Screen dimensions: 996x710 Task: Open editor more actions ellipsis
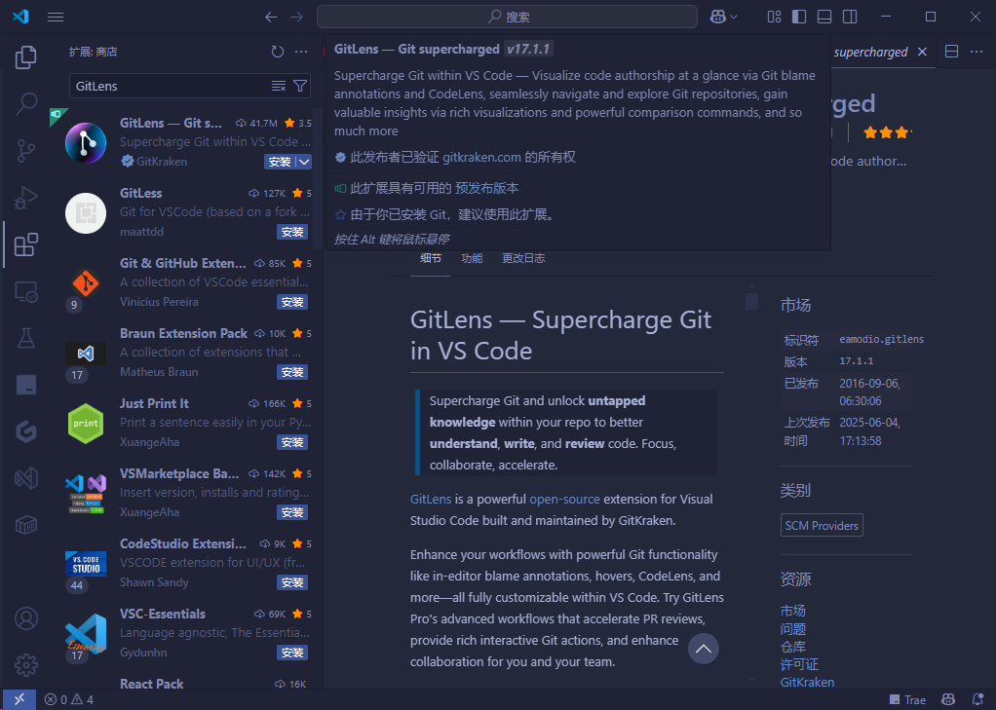pyautogui.click(x=977, y=52)
